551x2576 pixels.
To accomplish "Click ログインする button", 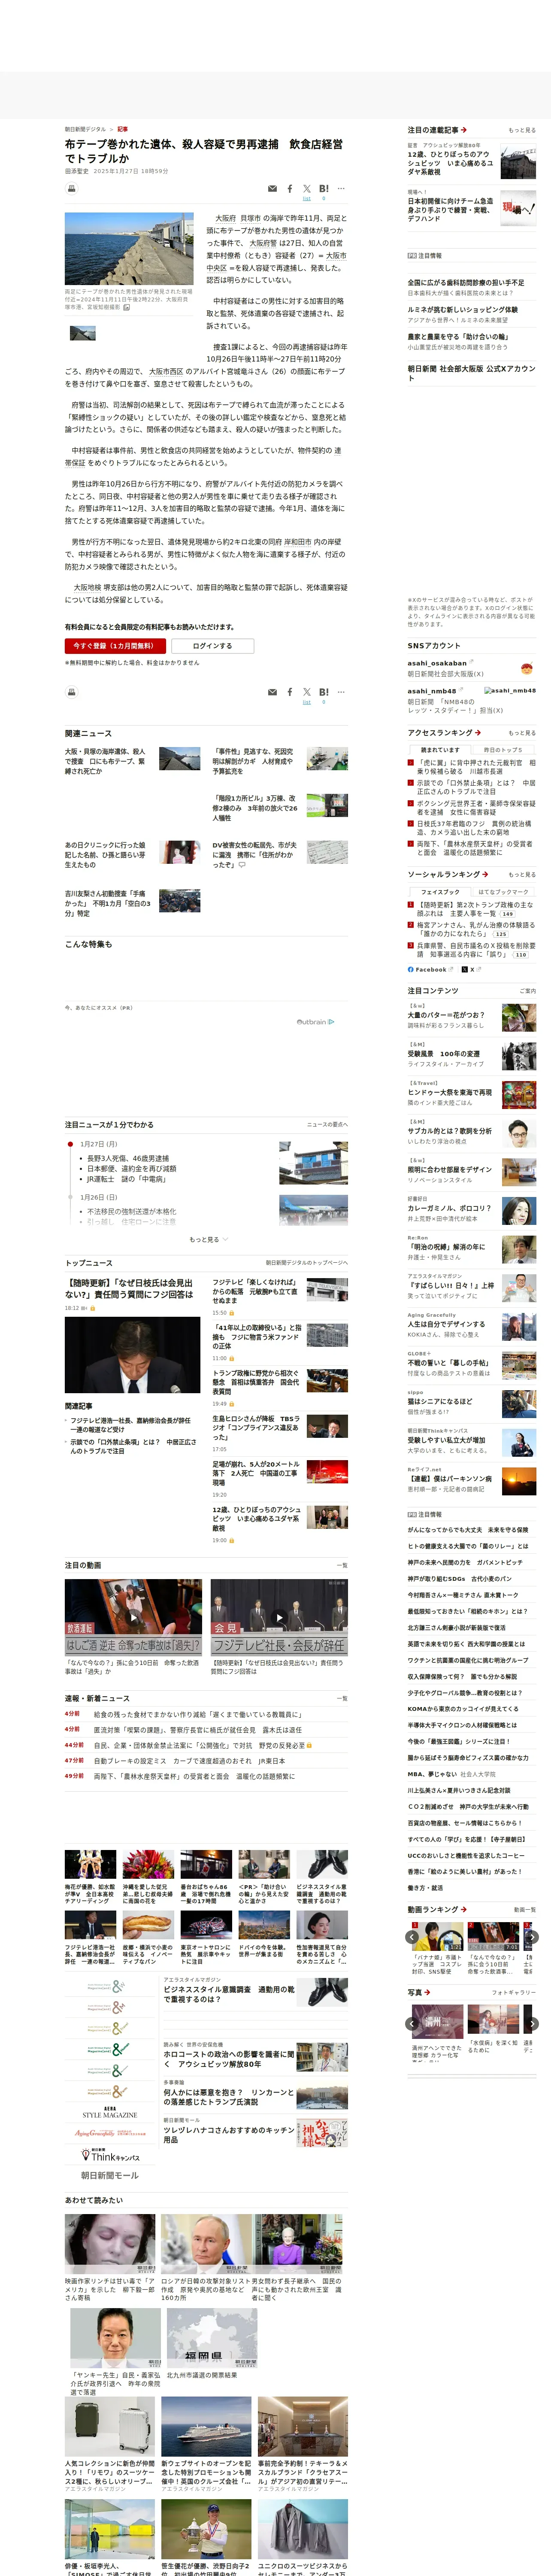I will (212, 646).
